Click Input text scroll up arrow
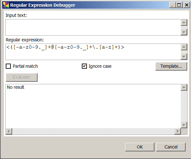 point(184,23)
